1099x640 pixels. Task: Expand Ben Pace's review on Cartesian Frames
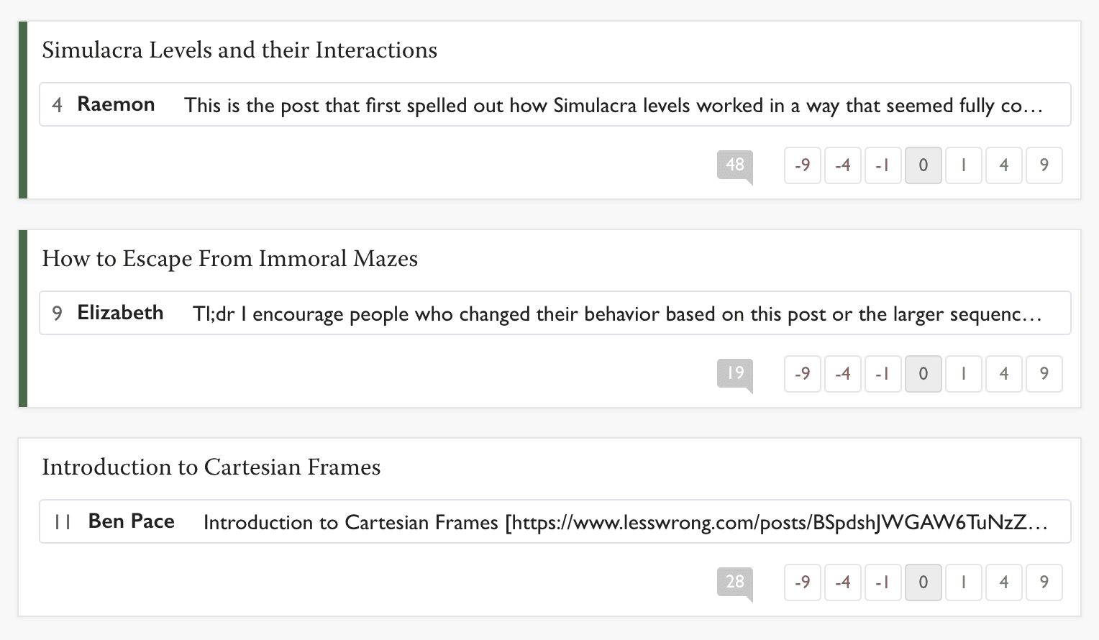tap(624, 523)
